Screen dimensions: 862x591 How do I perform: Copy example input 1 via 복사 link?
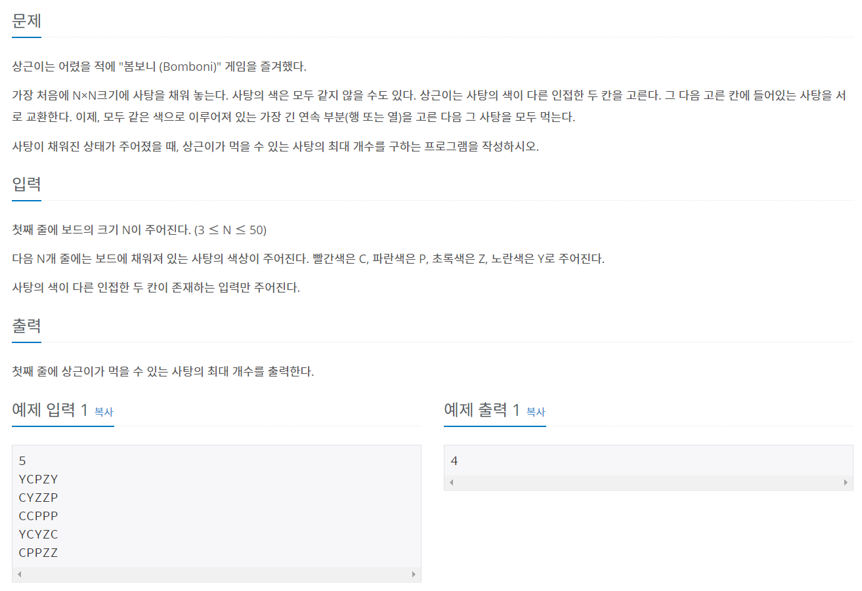(x=104, y=412)
